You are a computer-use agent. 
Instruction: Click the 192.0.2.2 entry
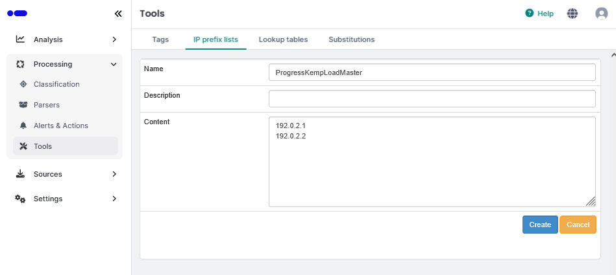[291, 137]
